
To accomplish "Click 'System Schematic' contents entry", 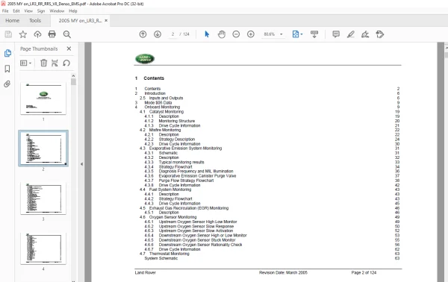I will coord(161,258).
